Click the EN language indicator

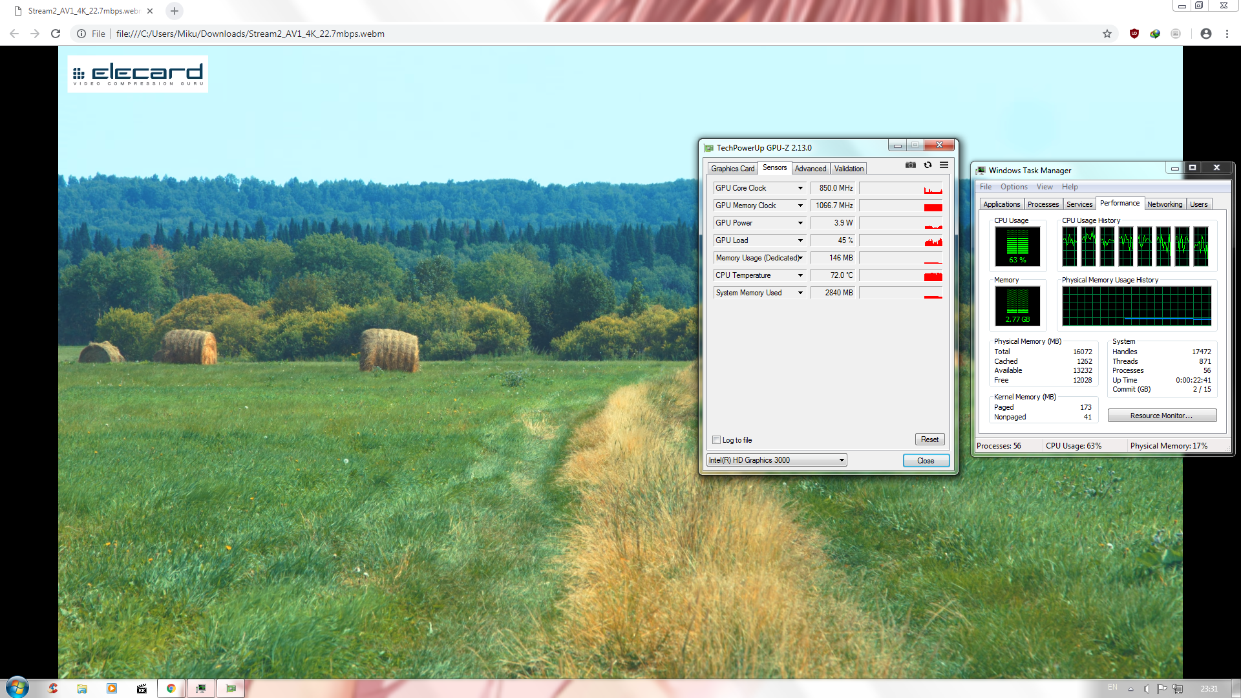1112,687
